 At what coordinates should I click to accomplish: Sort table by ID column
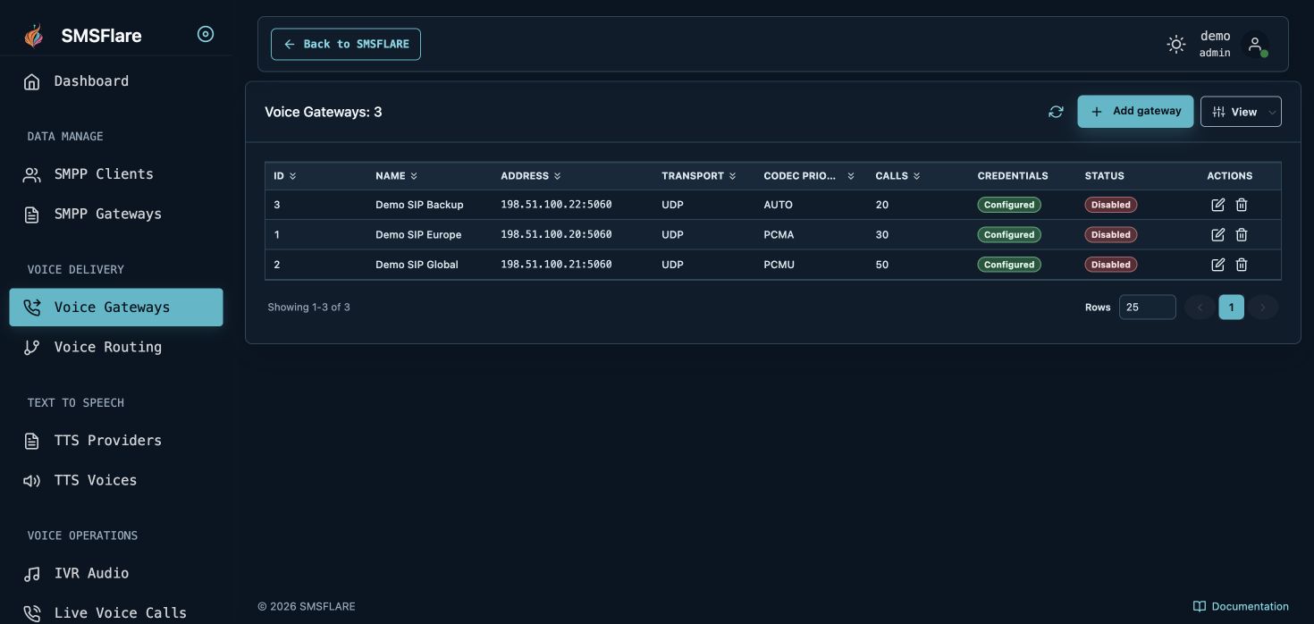click(x=284, y=176)
